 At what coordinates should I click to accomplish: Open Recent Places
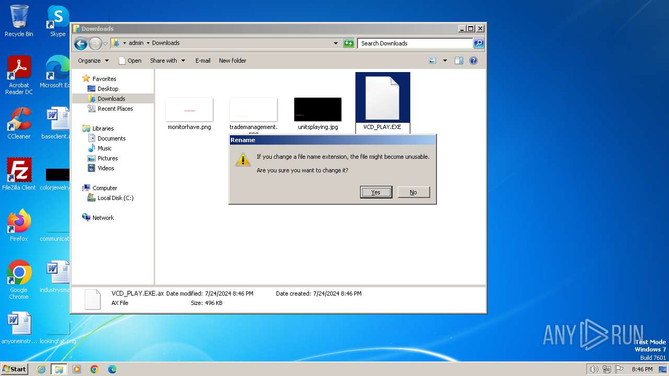click(115, 109)
